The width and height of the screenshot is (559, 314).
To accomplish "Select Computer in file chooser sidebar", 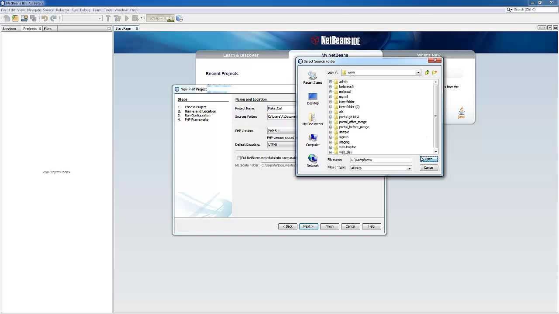I will point(313,140).
